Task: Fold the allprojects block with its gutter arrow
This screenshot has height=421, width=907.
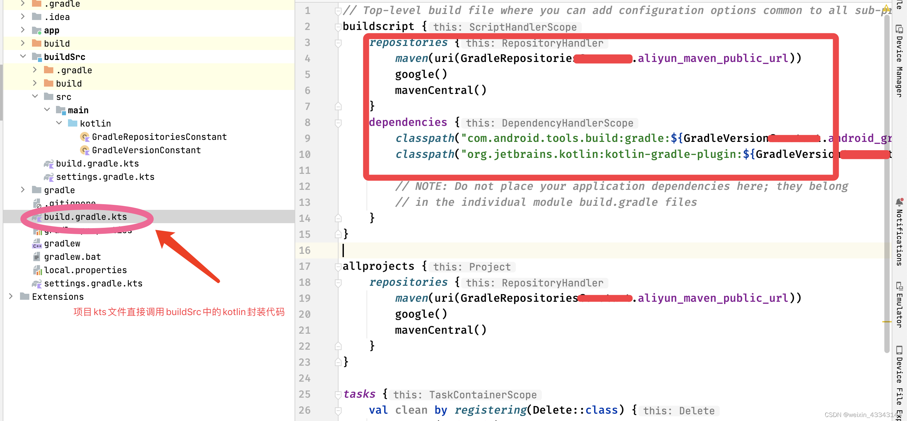Action: tap(338, 266)
